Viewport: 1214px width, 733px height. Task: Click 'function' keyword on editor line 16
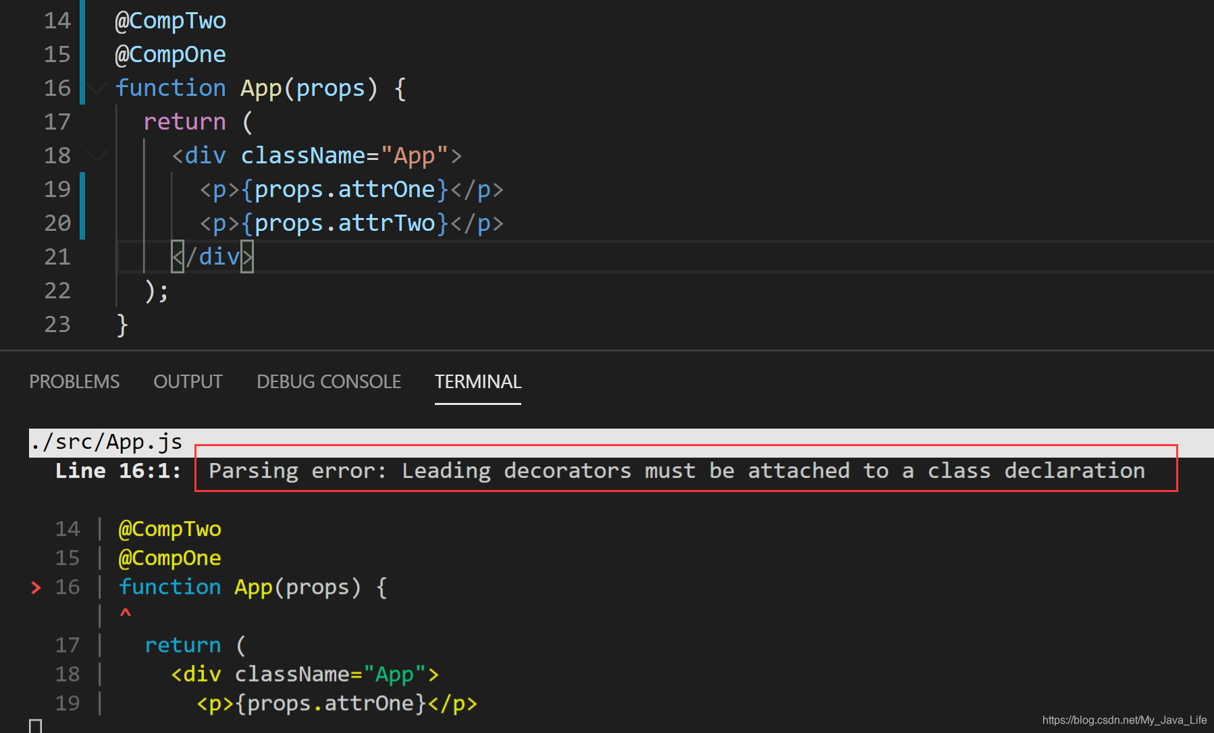pos(171,88)
